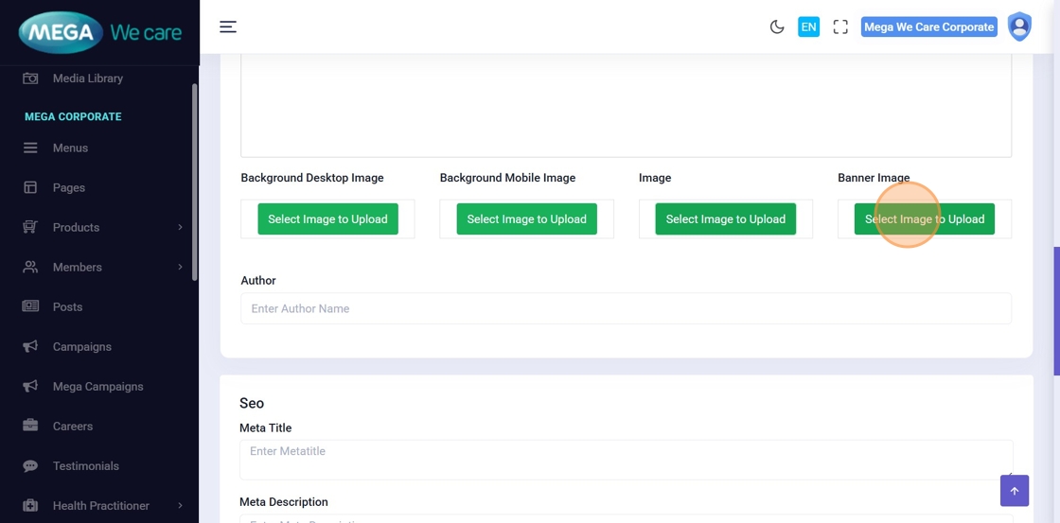Enter fullscreen mode using the header icon
The image size is (1060, 523).
[x=840, y=26]
